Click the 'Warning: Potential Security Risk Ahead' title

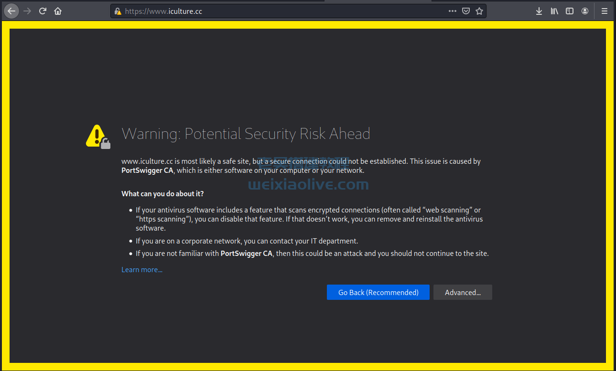[246, 134]
